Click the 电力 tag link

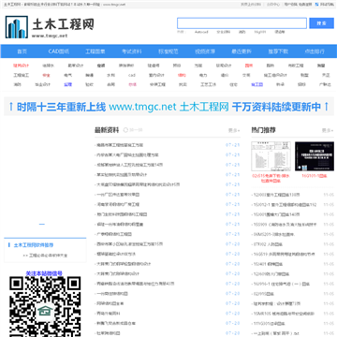203,75
